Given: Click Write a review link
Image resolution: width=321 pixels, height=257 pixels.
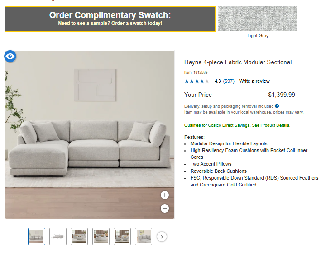Looking at the screenshot, I should click(254, 81).
